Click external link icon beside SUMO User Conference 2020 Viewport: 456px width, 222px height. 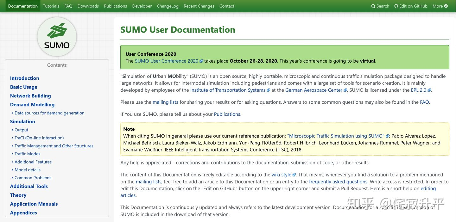pos(201,61)
